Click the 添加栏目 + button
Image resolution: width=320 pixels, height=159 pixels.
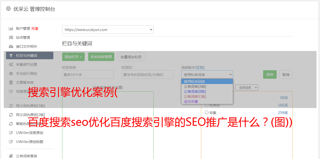pos(73,57)
